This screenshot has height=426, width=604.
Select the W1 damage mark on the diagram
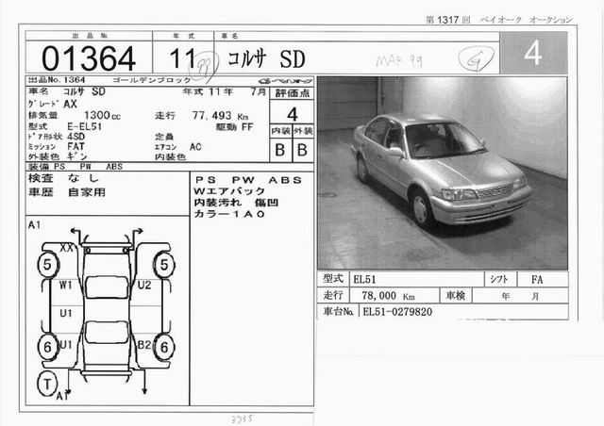(x=65, y=284)
